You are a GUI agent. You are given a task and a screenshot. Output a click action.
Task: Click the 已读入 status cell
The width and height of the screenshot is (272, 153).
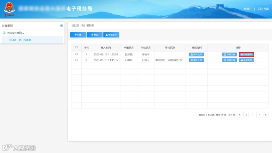146,60
